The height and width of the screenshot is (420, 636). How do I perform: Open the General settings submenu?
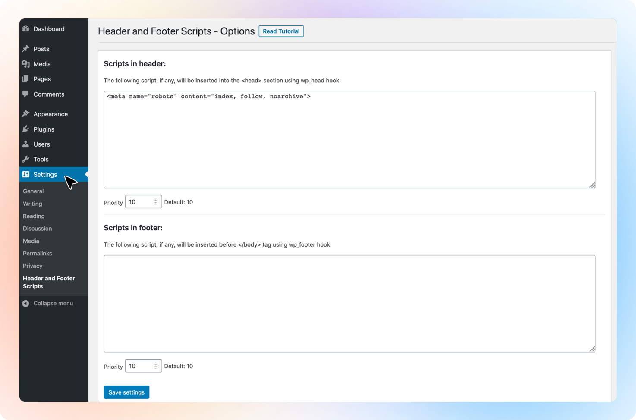[x=33, y=191]
